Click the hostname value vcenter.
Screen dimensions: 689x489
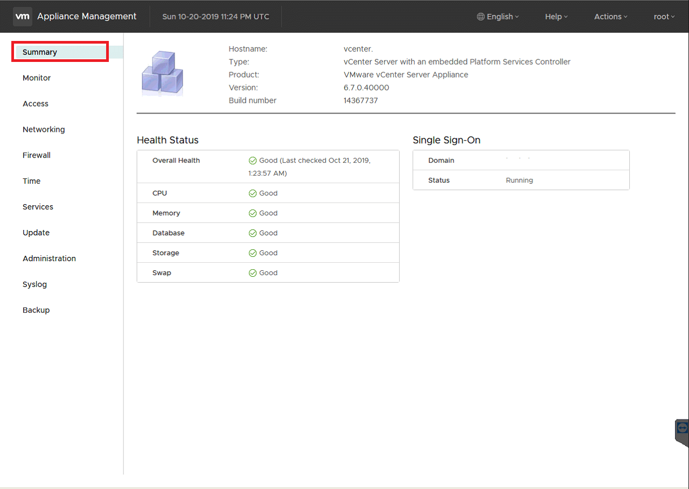click(358, 49)
